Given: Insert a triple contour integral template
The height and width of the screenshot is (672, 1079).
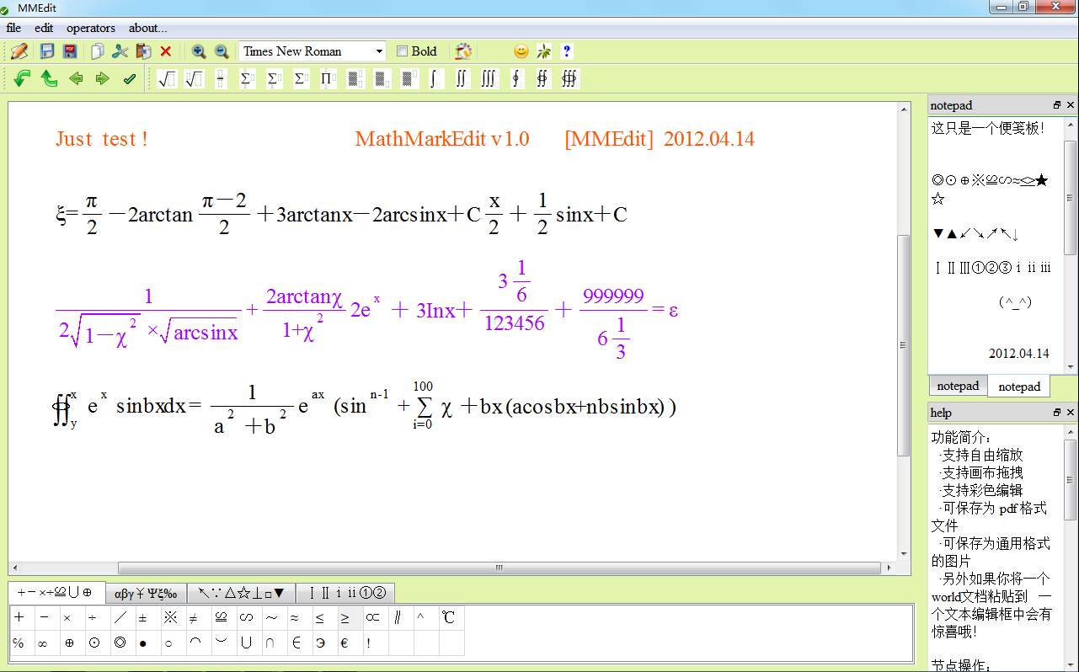Looking at the screenshot, I should [x=569, y=79].
